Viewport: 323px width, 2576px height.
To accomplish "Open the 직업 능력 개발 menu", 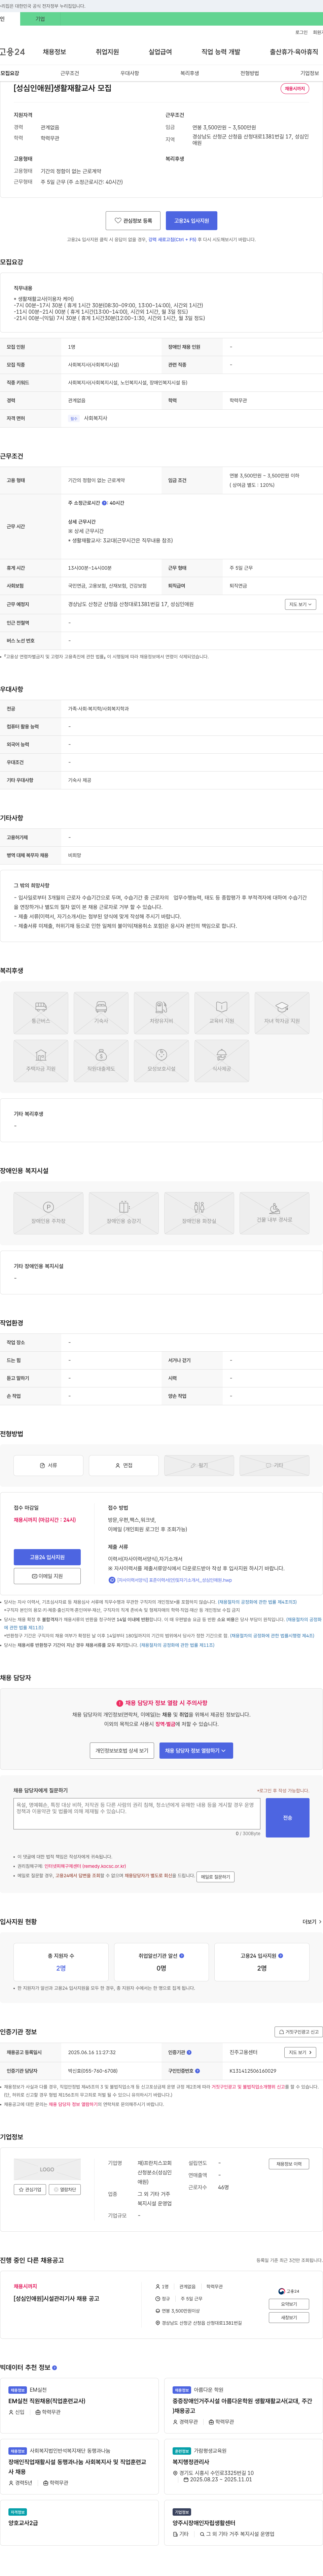I will click(221, 52).
